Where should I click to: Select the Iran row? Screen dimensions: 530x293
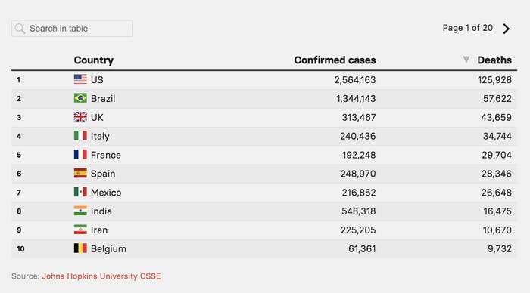point(264,230)
